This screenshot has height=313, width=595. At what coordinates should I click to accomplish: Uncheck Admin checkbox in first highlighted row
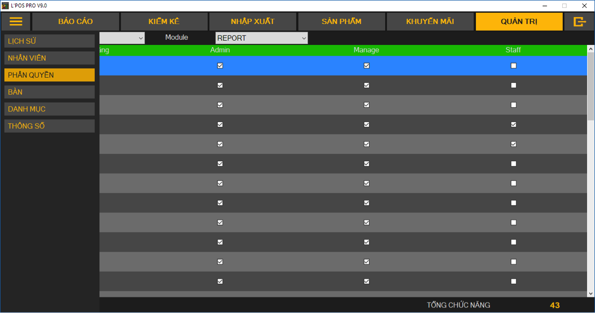click(220, 66)
